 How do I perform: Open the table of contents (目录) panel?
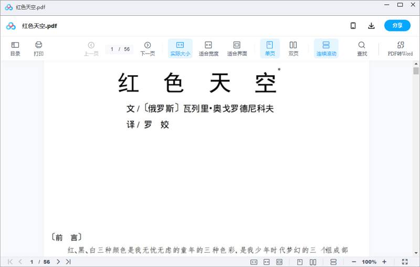(x=15, y=48)
